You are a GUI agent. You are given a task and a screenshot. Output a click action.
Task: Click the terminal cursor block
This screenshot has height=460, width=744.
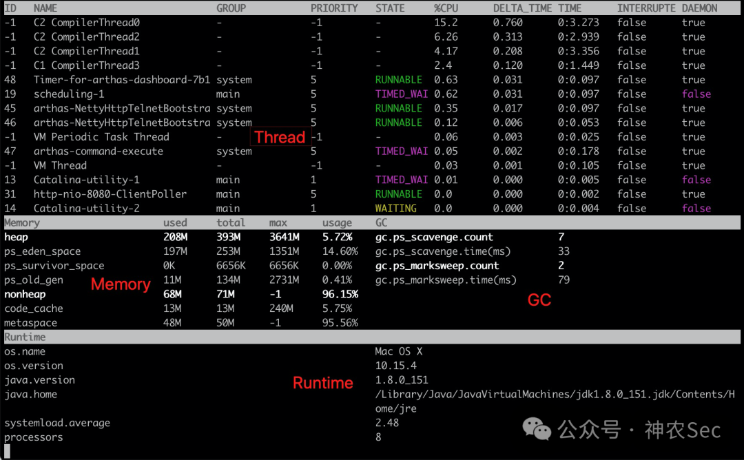click(7, 451)
